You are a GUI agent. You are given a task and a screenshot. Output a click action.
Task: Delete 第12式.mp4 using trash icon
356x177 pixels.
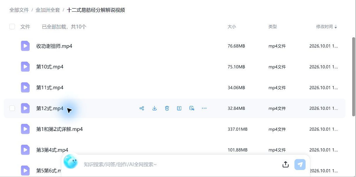[167, 108]
